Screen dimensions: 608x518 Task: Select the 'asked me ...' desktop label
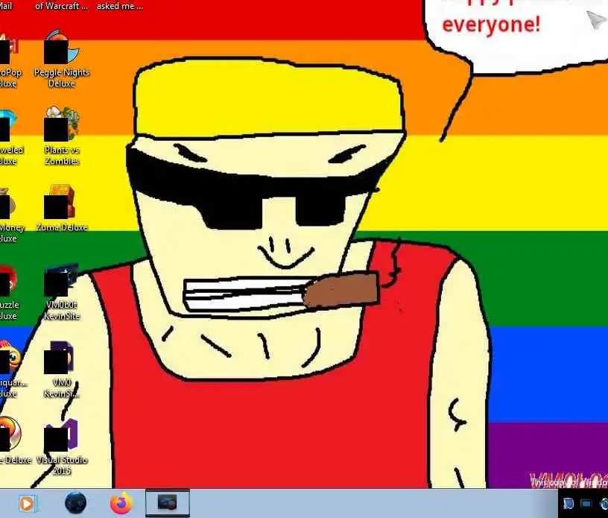coord(119,6)
